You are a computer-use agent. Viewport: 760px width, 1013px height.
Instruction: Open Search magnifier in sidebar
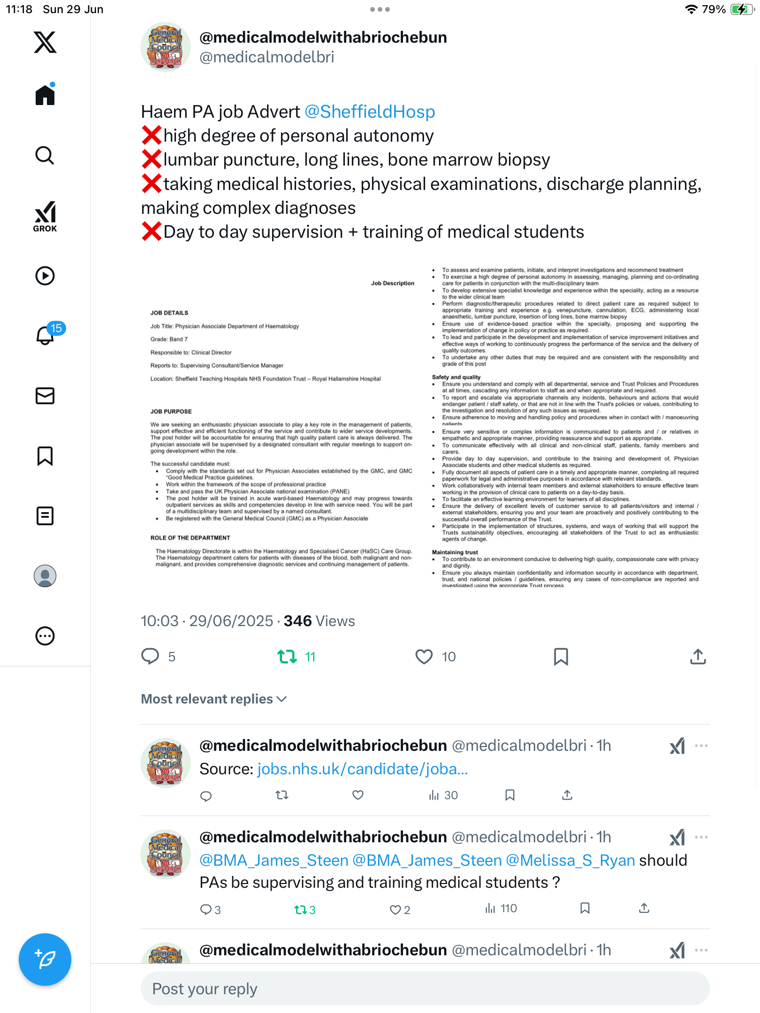(x=45, y=155)
